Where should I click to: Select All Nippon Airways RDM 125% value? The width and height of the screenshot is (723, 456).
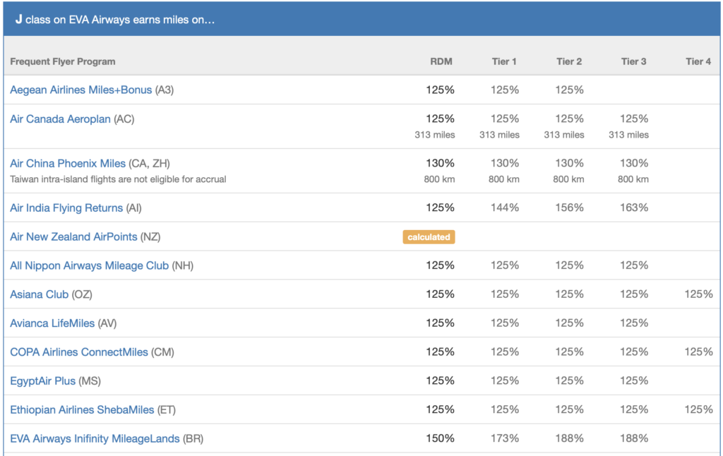pyautogui.click(x=440, y=265)
